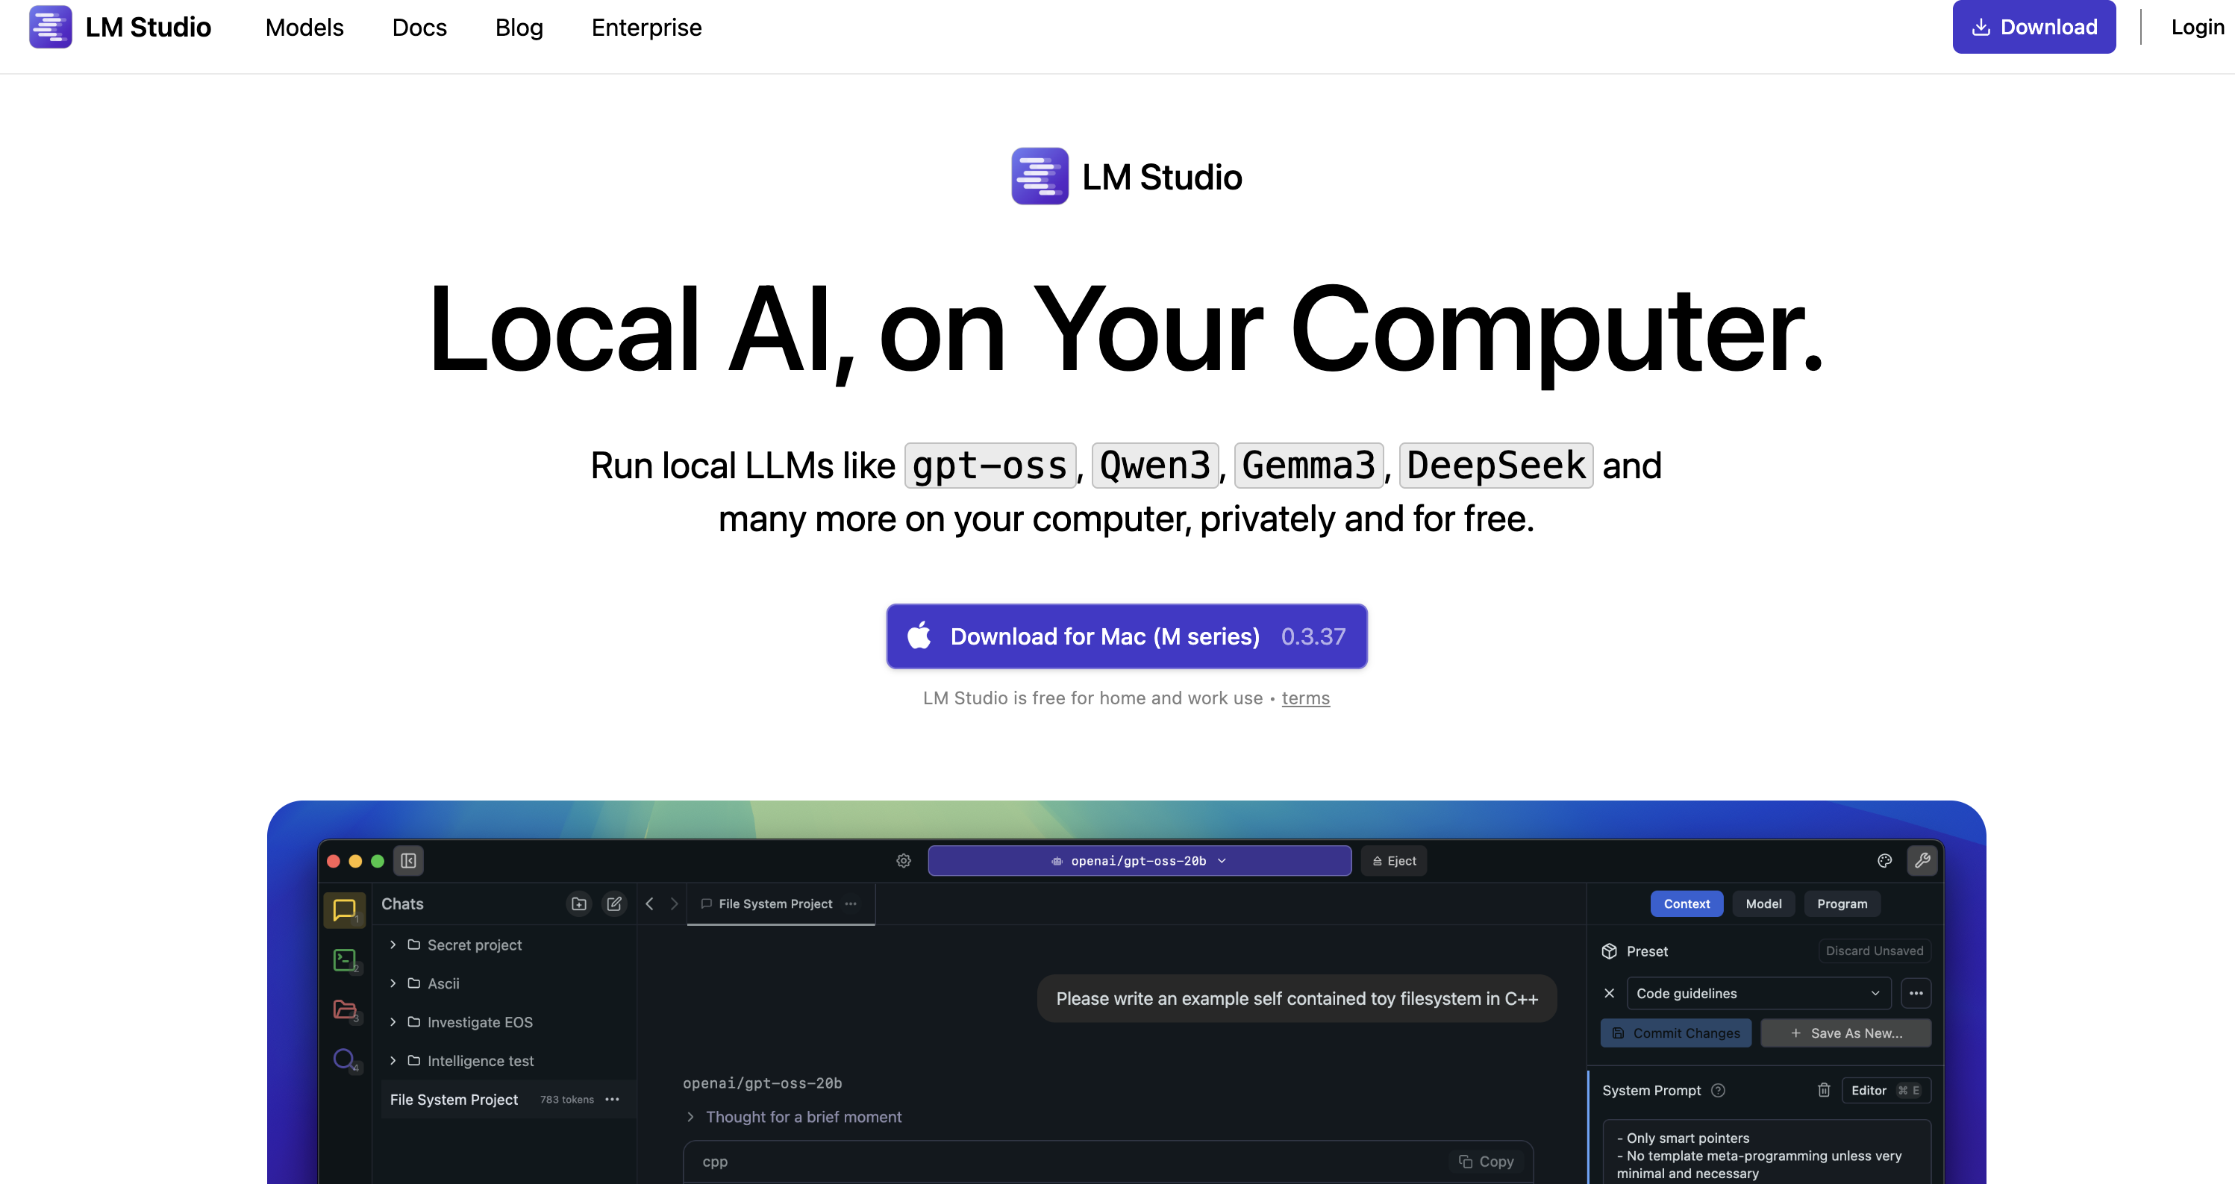
Task: Open the purple magnifier Discover icon in the sidebar
Action: (345, 1059)
